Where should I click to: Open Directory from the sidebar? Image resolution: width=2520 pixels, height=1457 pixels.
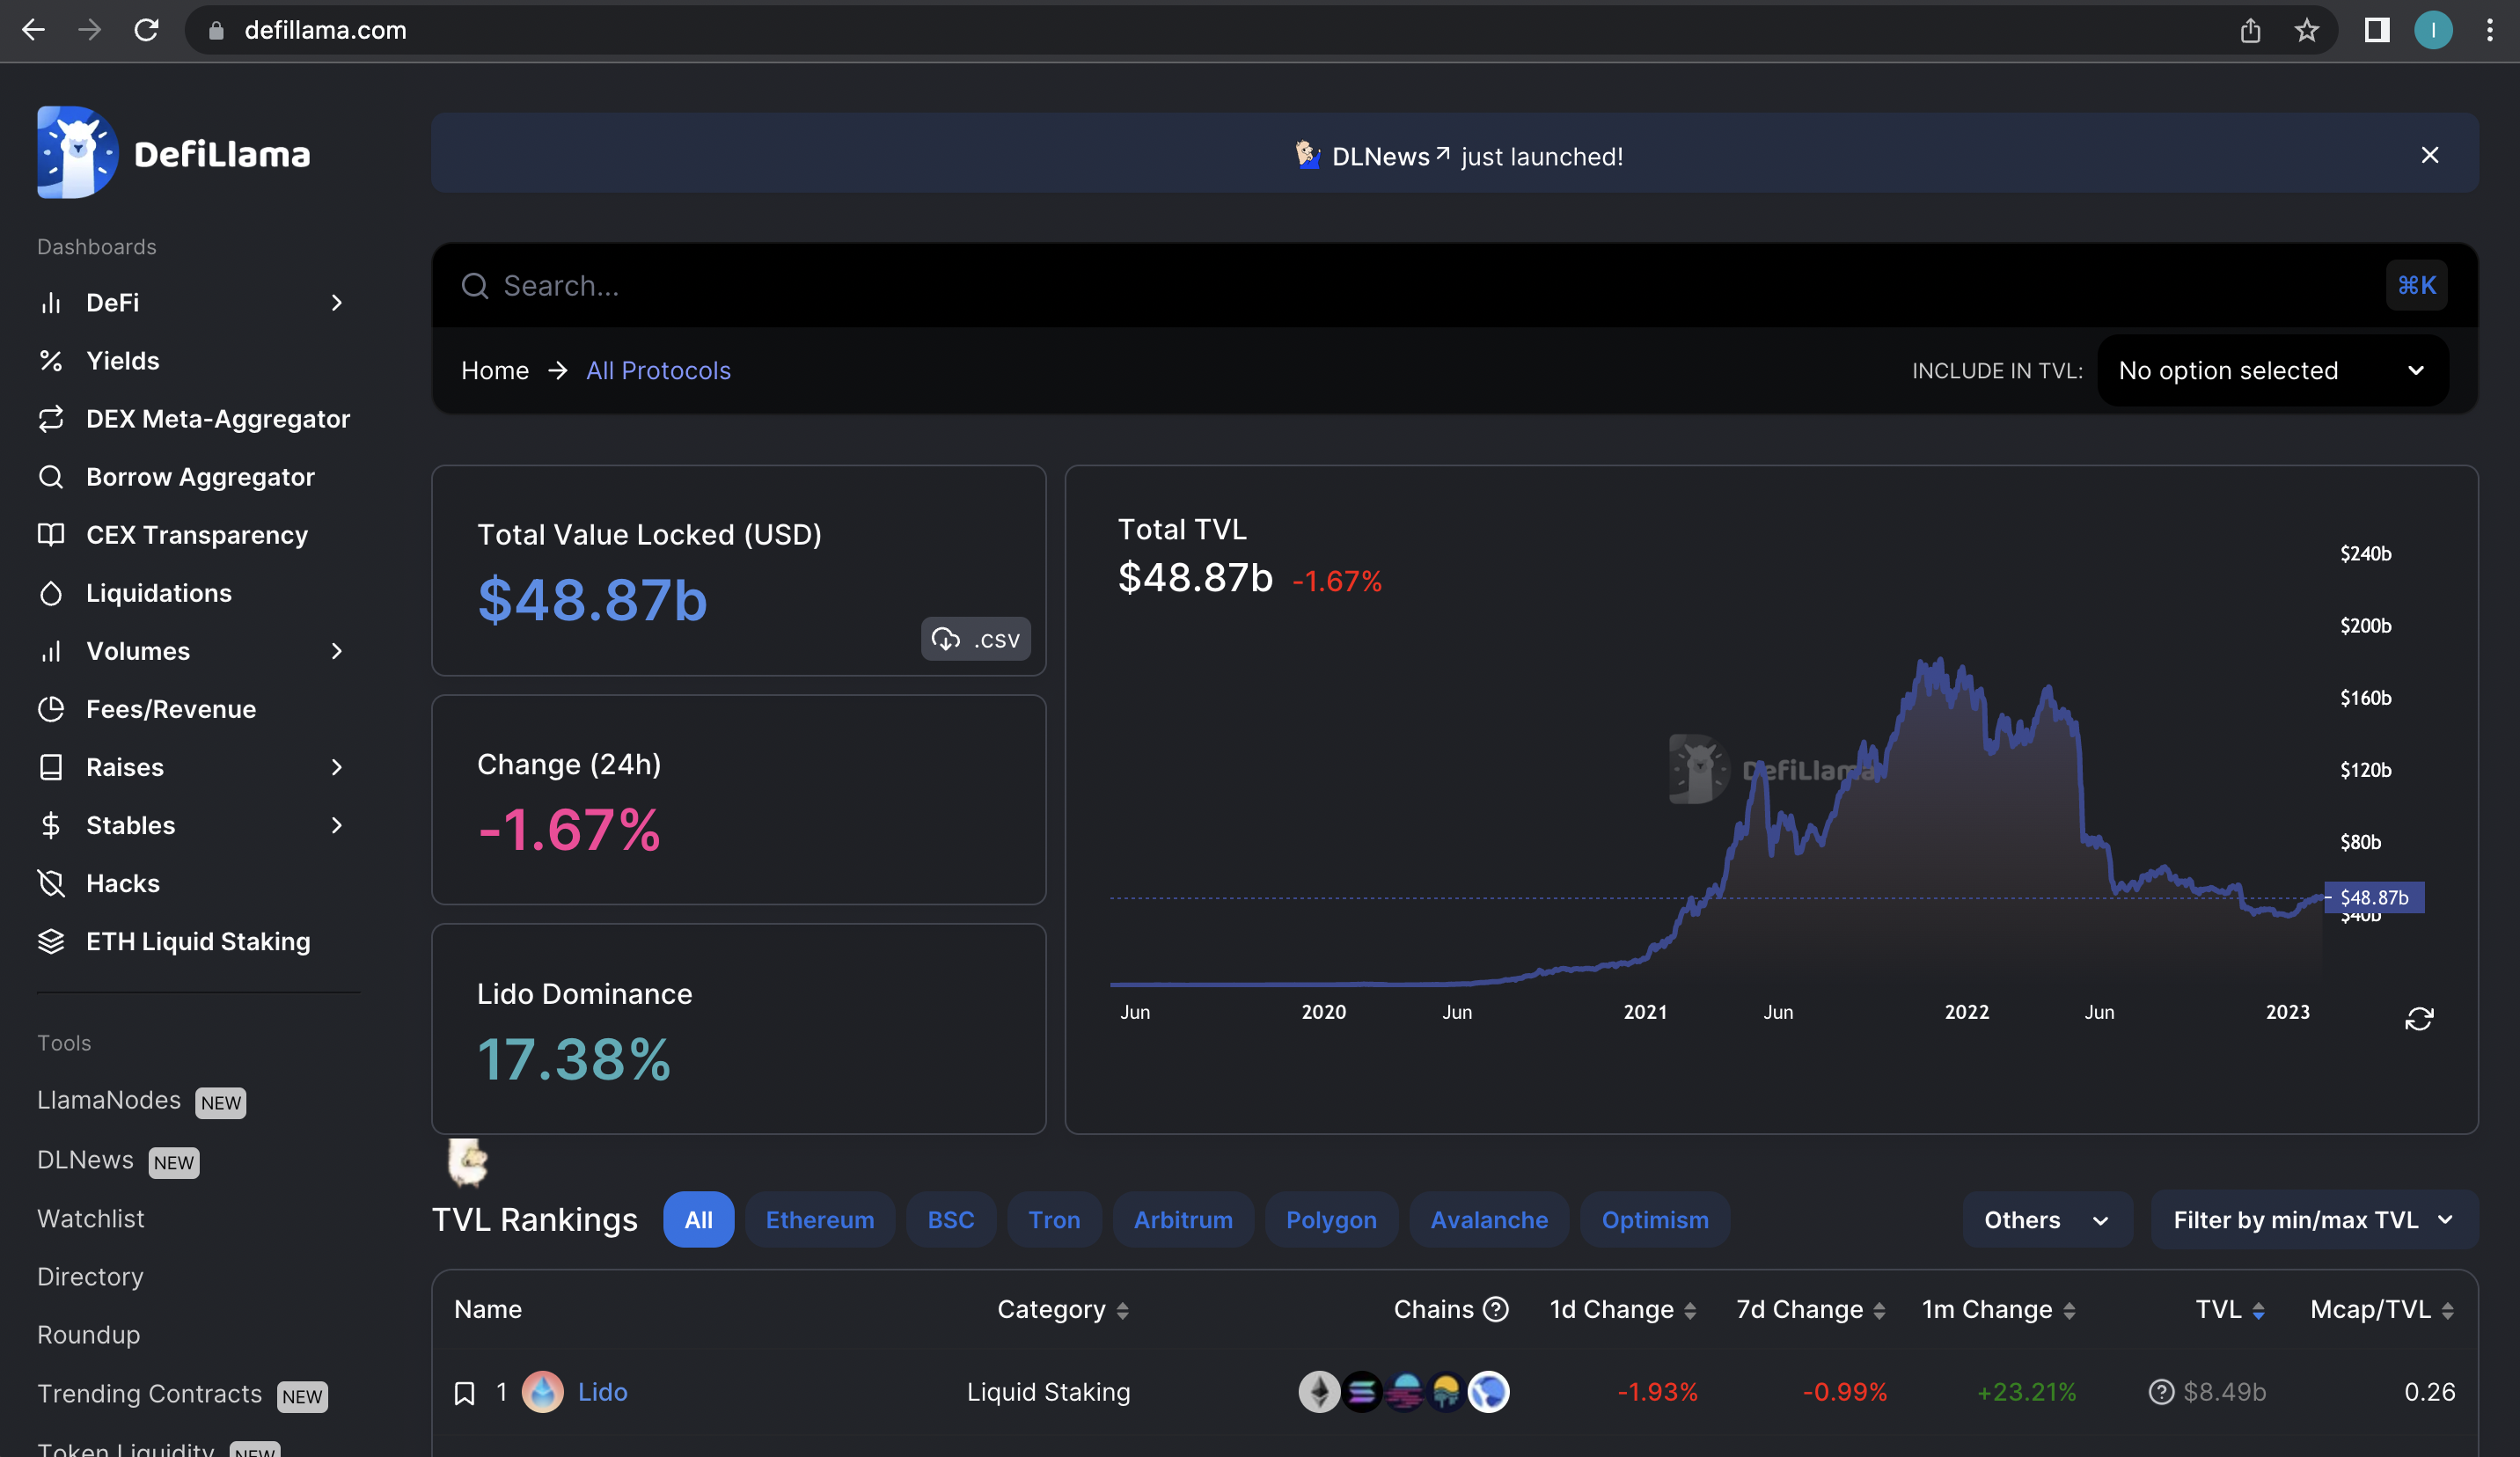tap(90, 1277)
